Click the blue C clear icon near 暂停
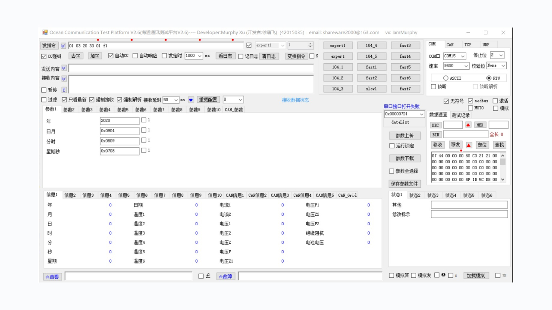The image size is (552, 310). (x=64, y=90)
